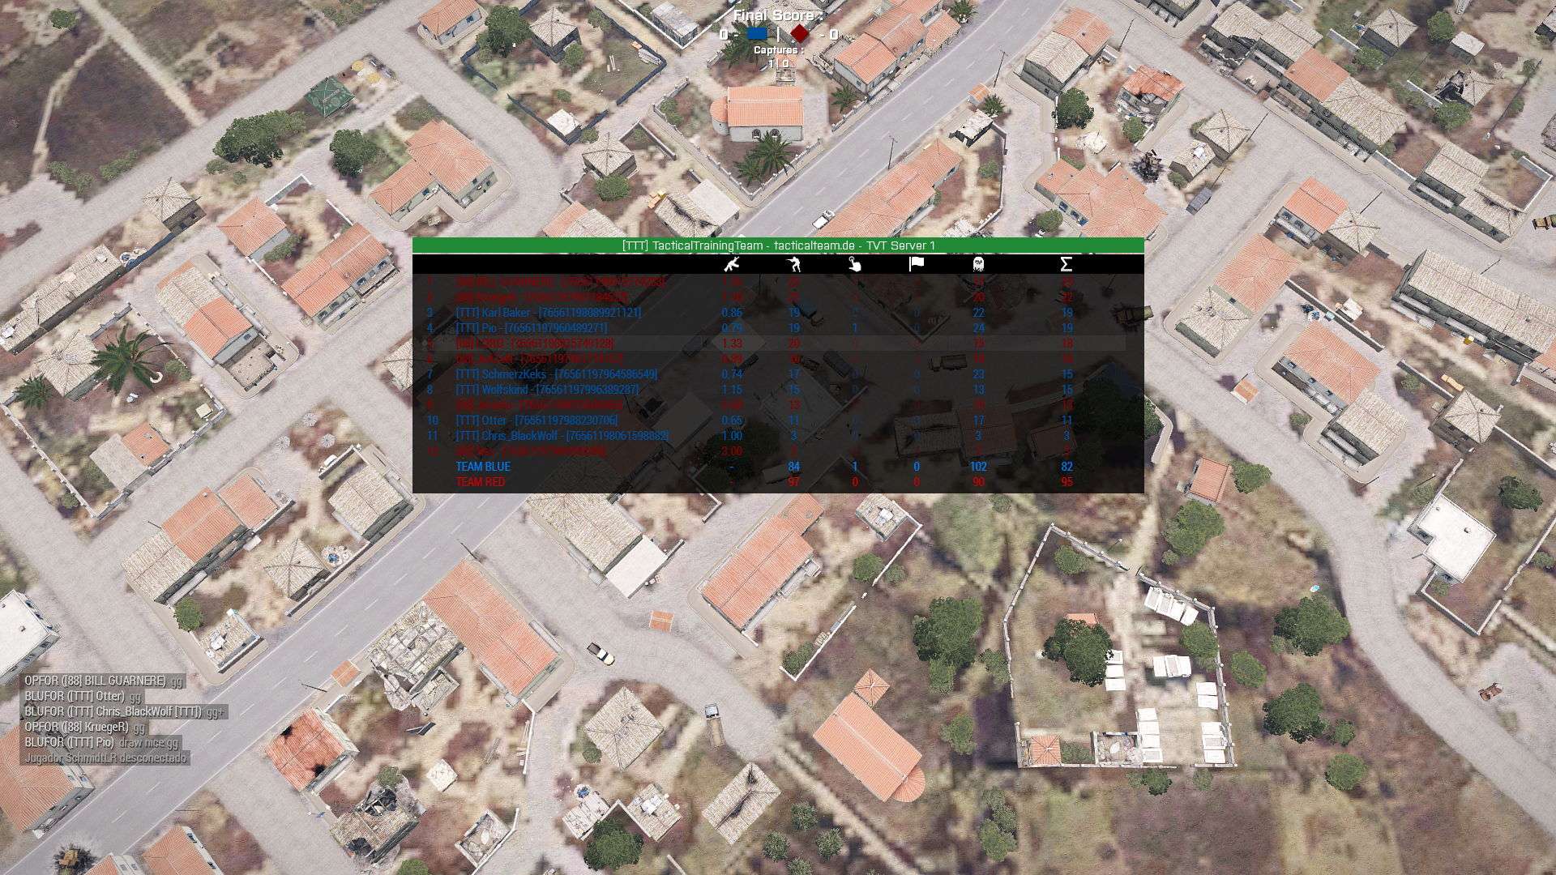The image size is (1556, 875).
Task: Select player row [88] Nes
Action: tap(778, 451)
